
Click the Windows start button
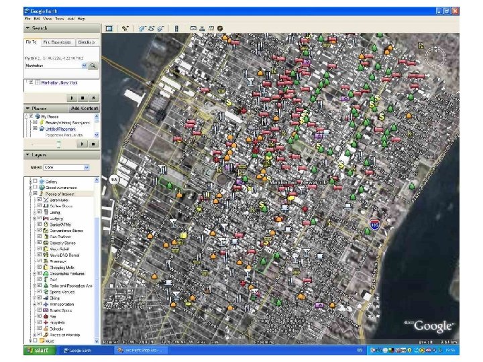(x=40, y=351)
